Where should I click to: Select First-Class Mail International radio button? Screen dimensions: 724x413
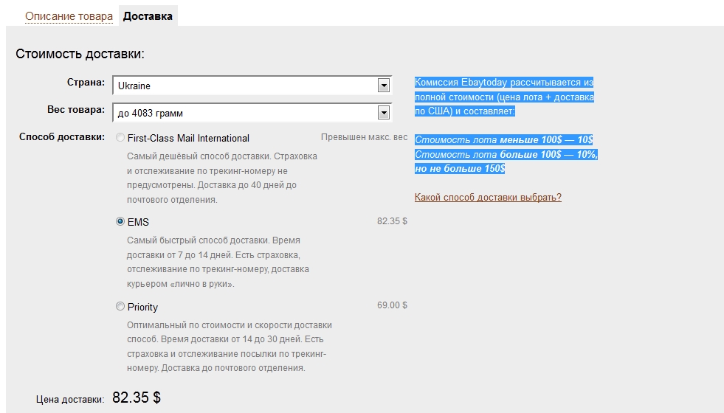pyautogui.click(x=120, y=137)
